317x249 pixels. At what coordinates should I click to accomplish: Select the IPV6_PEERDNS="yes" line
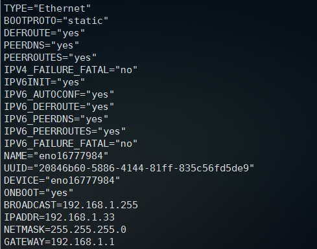click(56, 119)
